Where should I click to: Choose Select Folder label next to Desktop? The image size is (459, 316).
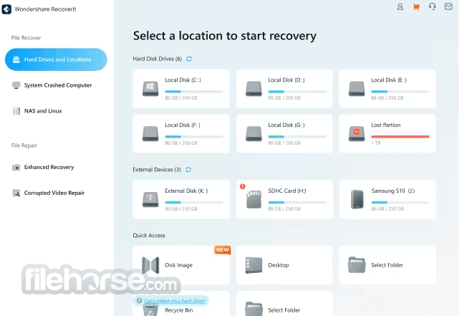click(387, 265)
